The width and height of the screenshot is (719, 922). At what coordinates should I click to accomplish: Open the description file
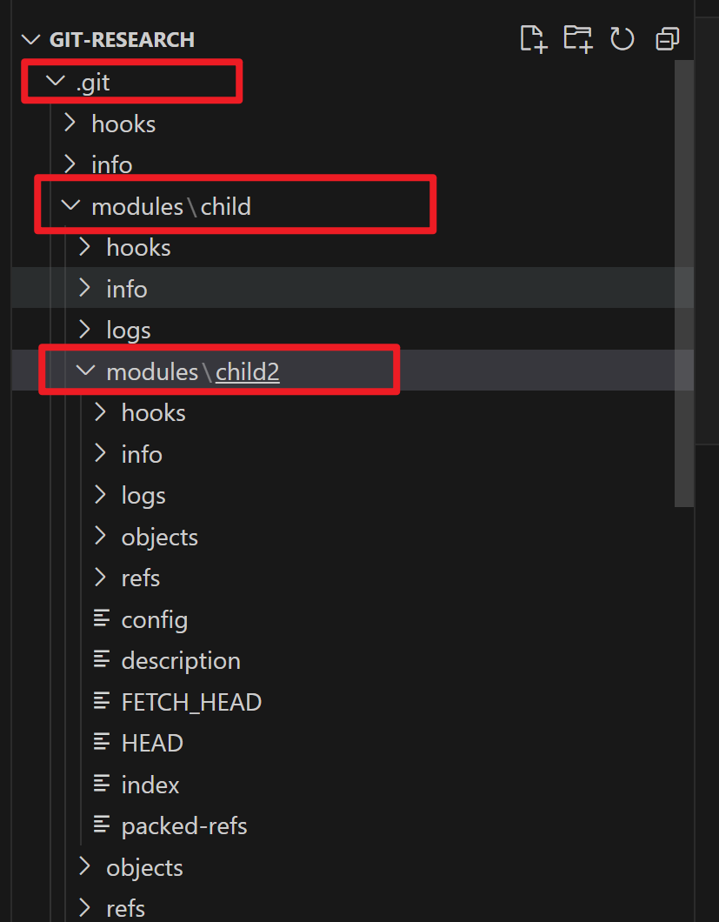coord(180,661)
